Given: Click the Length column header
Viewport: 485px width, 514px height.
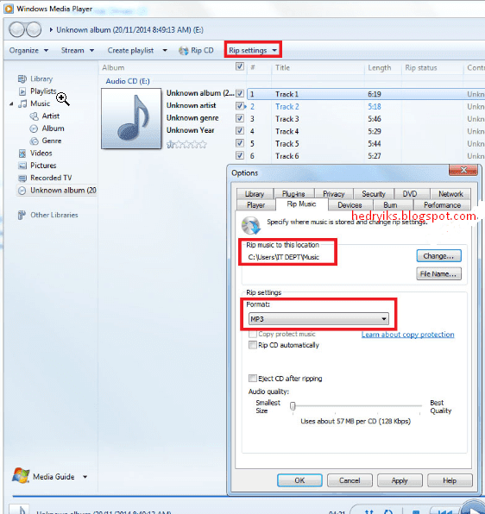Looking at the screenshot, I should click(x=380, y=67).
